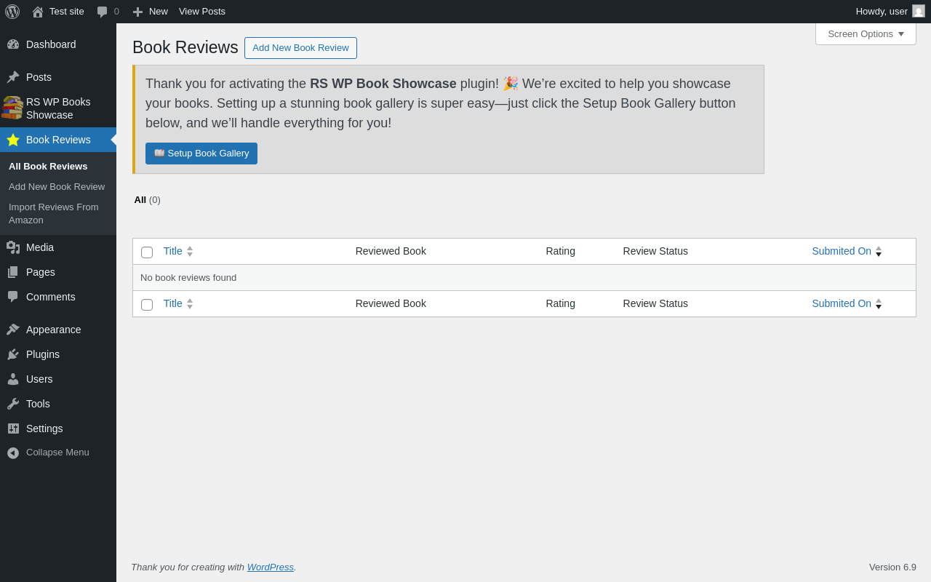Viewport: 931px width, 582px height.
Task: Open Import Reviews From Amazon submenu
Action: 54,214
